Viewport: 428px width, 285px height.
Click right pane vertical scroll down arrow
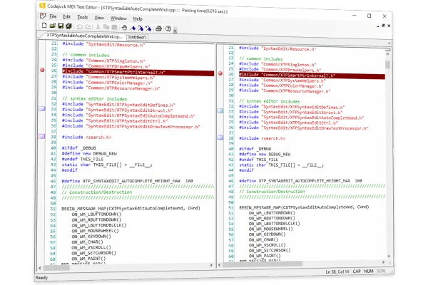(x=389, y=256)
